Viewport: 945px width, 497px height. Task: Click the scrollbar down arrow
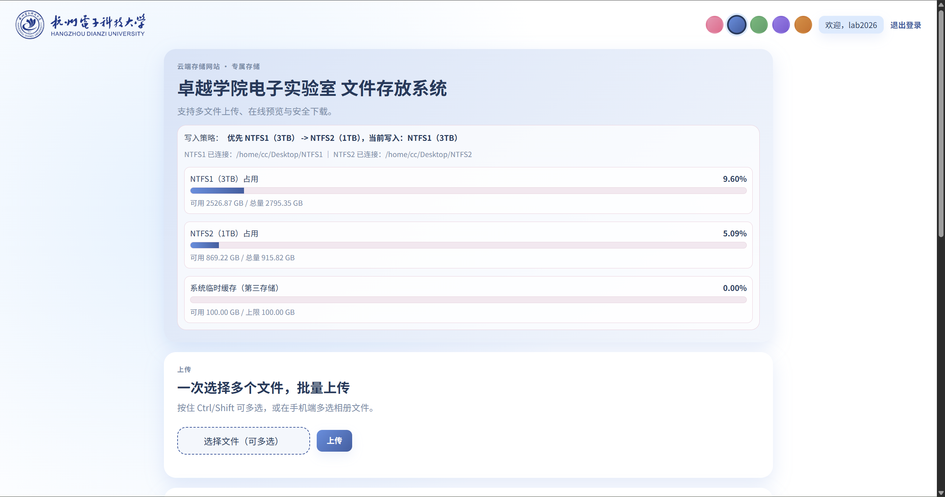click(x=941, y=493)
